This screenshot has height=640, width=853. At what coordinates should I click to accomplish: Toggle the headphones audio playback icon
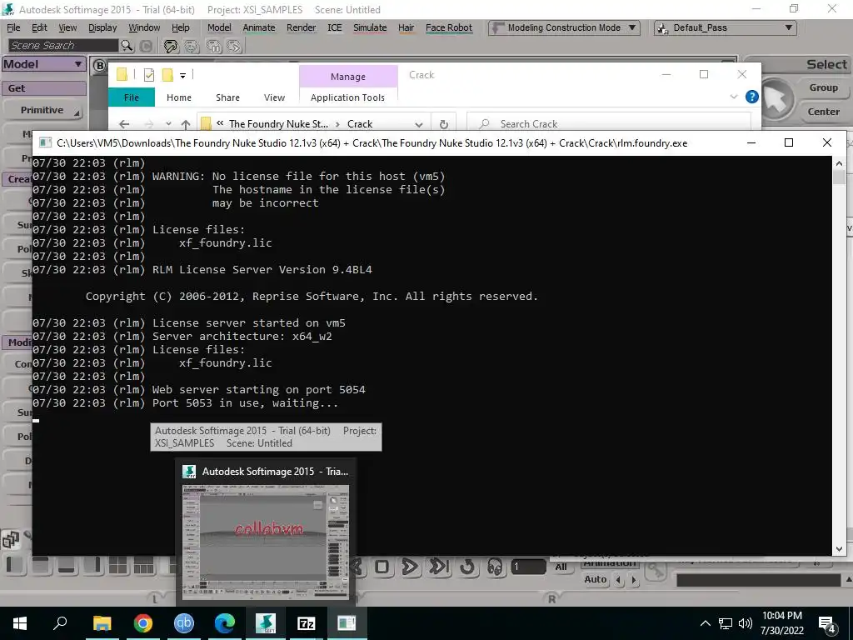click(x=495, y=567)
